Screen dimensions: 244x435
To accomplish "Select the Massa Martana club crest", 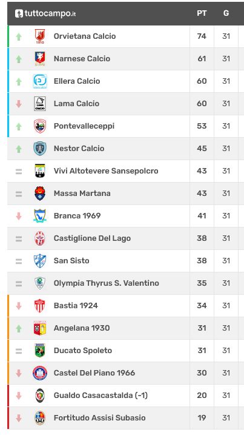I will [40, 194].
